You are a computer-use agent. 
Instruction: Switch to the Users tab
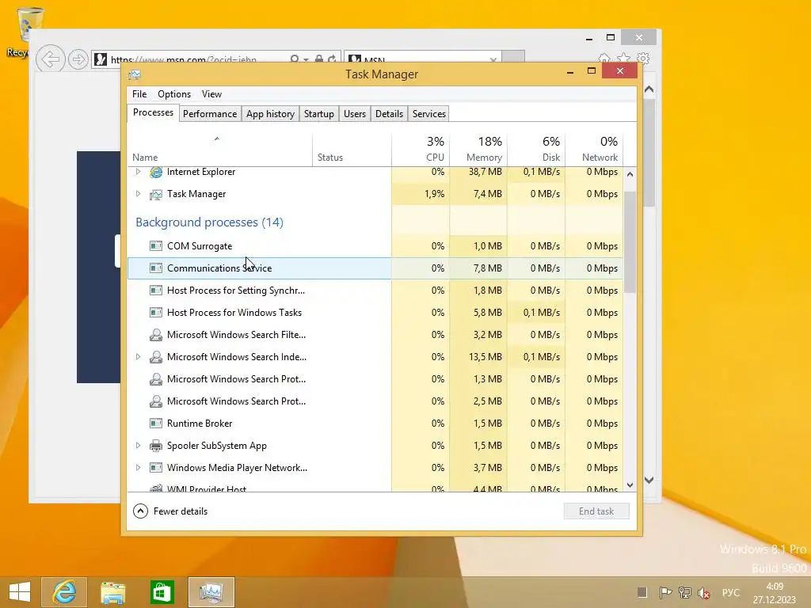tap(354, 114)
